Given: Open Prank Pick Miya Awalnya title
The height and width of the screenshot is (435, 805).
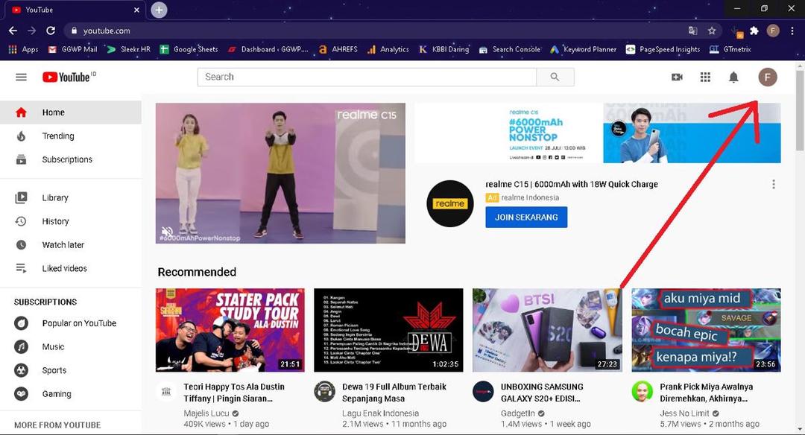Looking at the screenshot, I should click(707, 393).
